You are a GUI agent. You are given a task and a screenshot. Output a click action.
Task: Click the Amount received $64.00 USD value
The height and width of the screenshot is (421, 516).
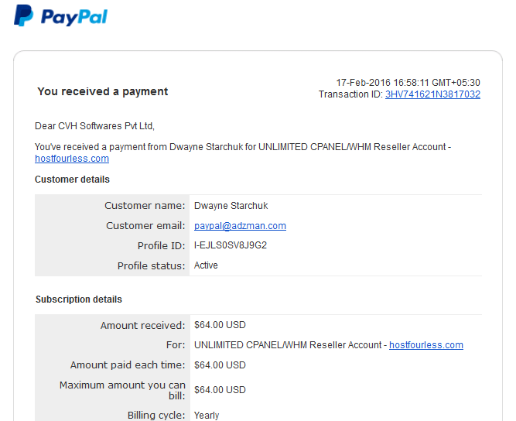pos(220,325)
